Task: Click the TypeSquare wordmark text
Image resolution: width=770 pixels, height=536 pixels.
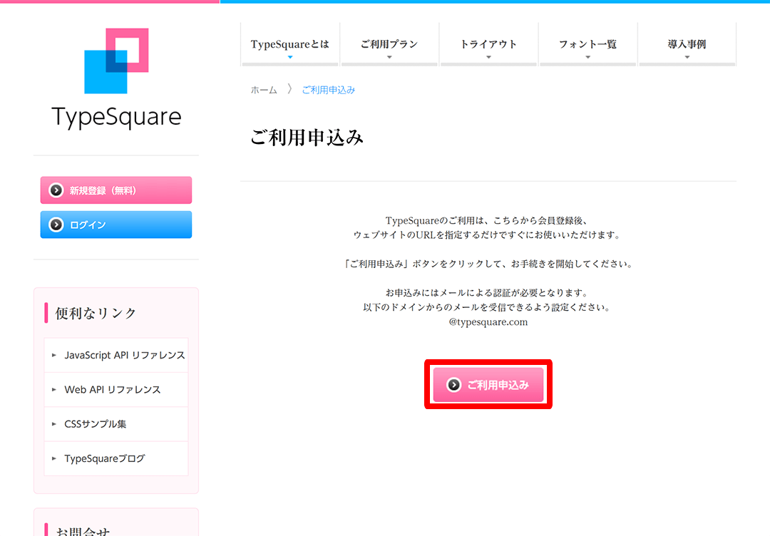Action: click(116, 117)
